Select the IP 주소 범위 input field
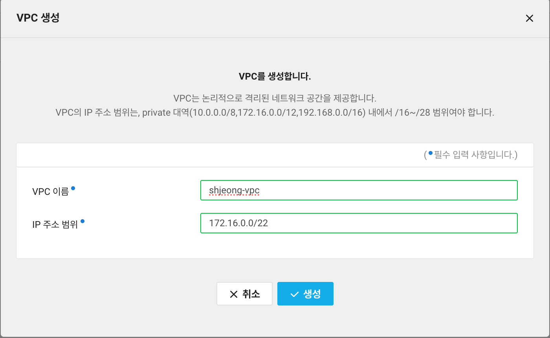The image size is (550, 338). [x=359, y=223]
